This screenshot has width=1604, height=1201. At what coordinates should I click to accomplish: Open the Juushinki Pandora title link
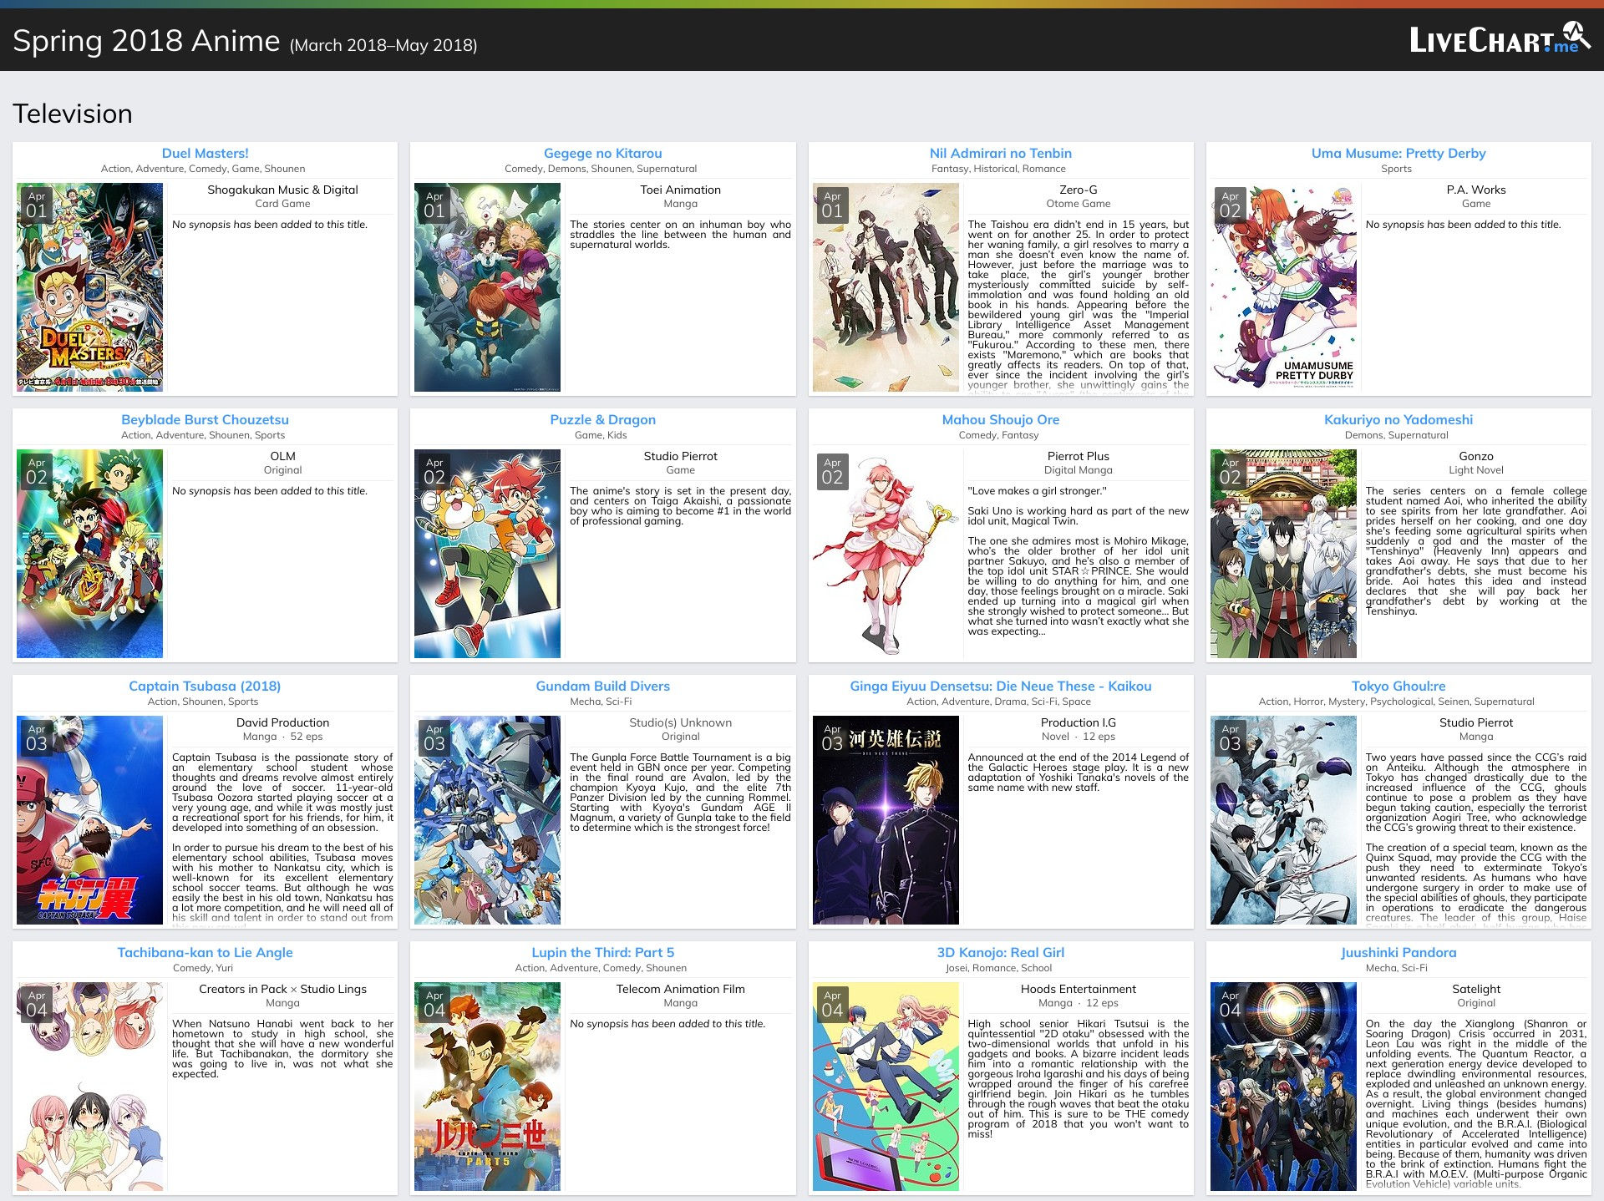pos(1398,952)
